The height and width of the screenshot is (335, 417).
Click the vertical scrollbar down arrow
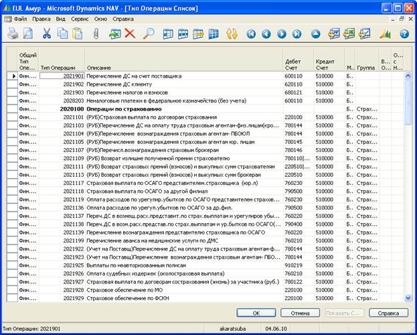click(408, 298)
